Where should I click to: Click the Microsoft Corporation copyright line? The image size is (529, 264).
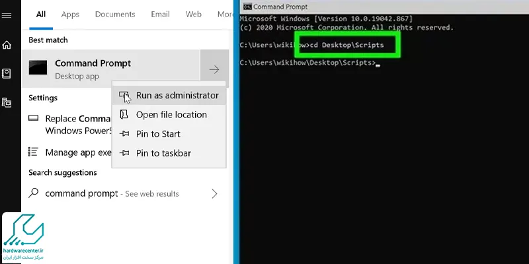346,28
